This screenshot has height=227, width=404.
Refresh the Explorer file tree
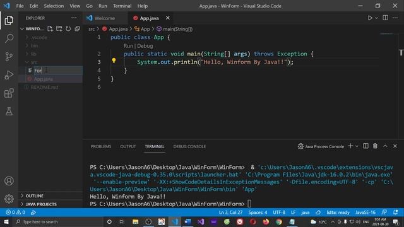(x=68, y=28)
